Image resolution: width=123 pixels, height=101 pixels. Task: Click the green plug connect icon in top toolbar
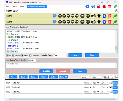click(115, 7)
